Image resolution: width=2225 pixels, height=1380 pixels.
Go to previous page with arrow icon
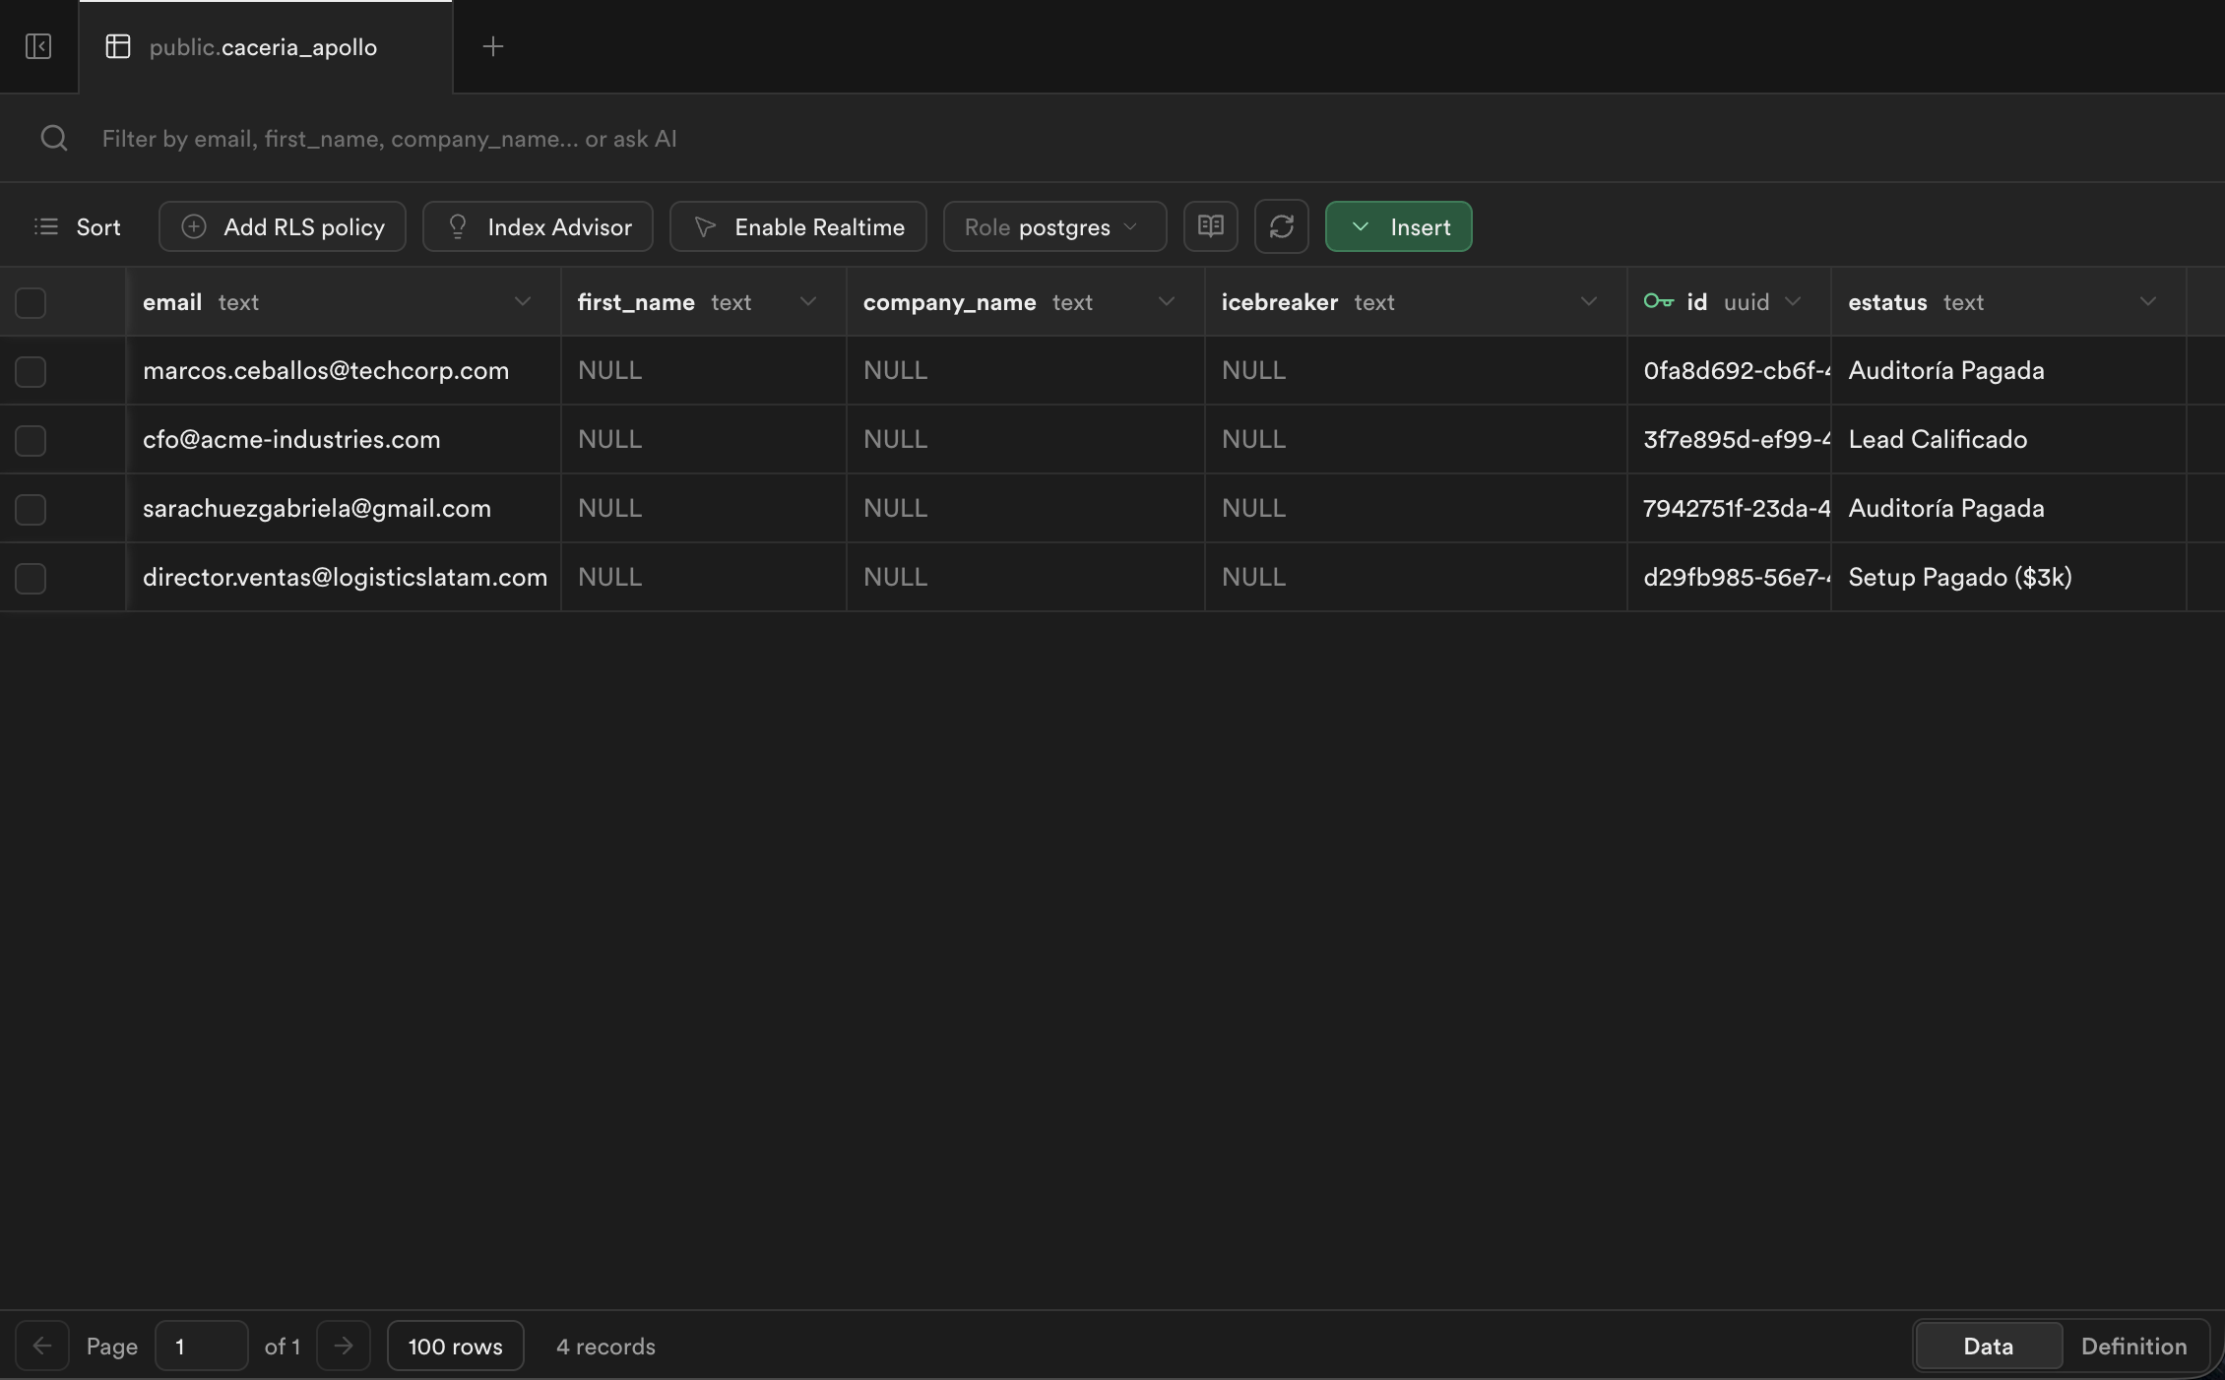[x=42, y=1346]
